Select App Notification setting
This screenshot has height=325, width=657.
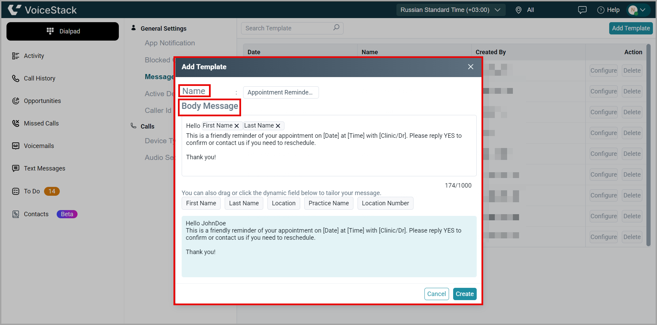(x=170, y=43)
